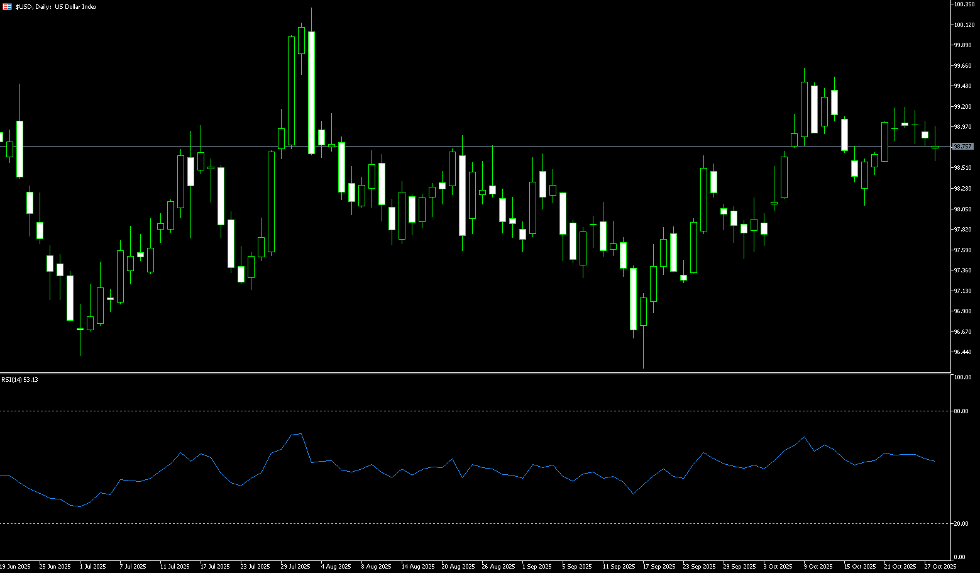Click the 100.350 price axis label
The image size is (980, 573).
[x=963, y=4]
